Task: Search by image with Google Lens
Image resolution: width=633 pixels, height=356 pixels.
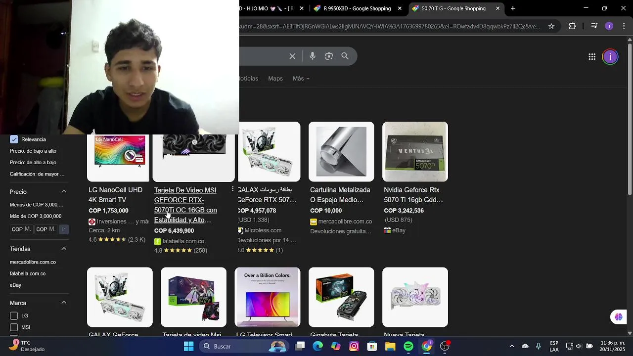Action: [x=329, y=56]
